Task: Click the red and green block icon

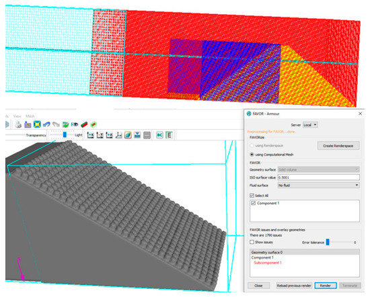Action: (84, 124)
